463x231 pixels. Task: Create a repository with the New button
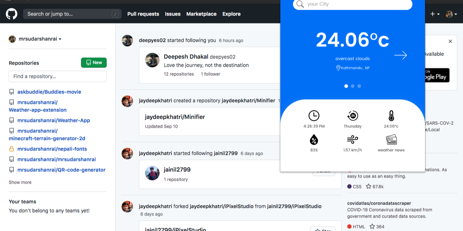94,62
